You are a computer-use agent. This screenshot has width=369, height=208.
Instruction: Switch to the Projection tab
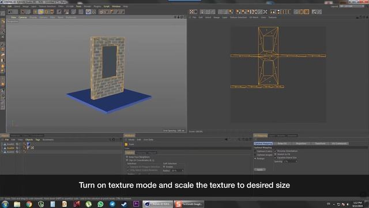tap(301, 143)
